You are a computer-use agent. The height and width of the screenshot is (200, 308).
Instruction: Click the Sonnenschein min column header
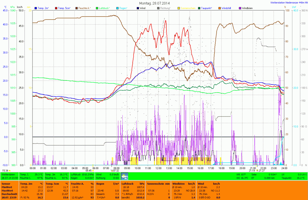point(158,183)
